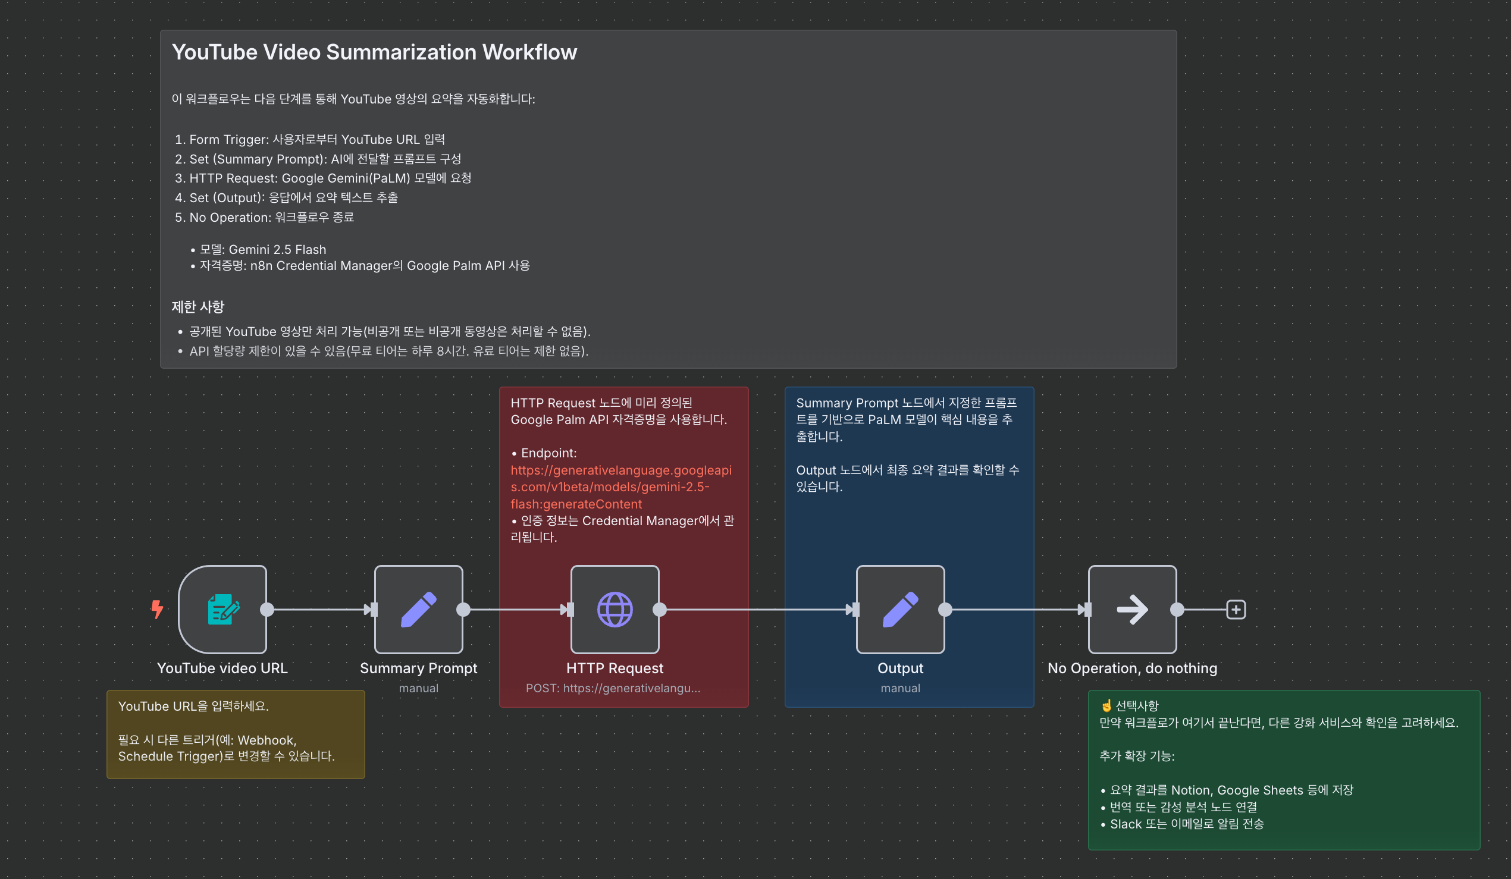Screen dimensions: 1511x879
Task: Click the No Operation, do nothing label
Action: (x=1132, y=668)
